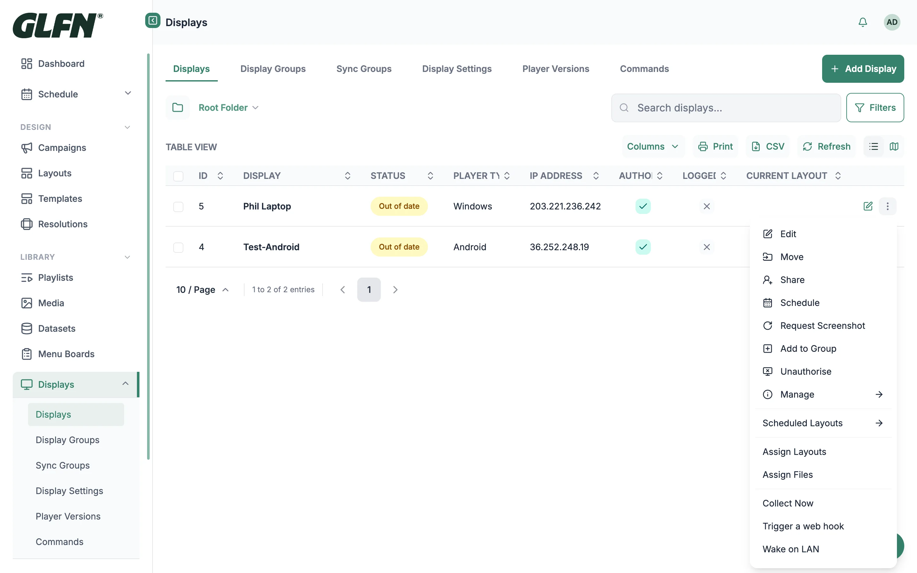Collapse the DESIGN section chevron
The width and height of the screenshot is (917, 573).
(127, 127)
